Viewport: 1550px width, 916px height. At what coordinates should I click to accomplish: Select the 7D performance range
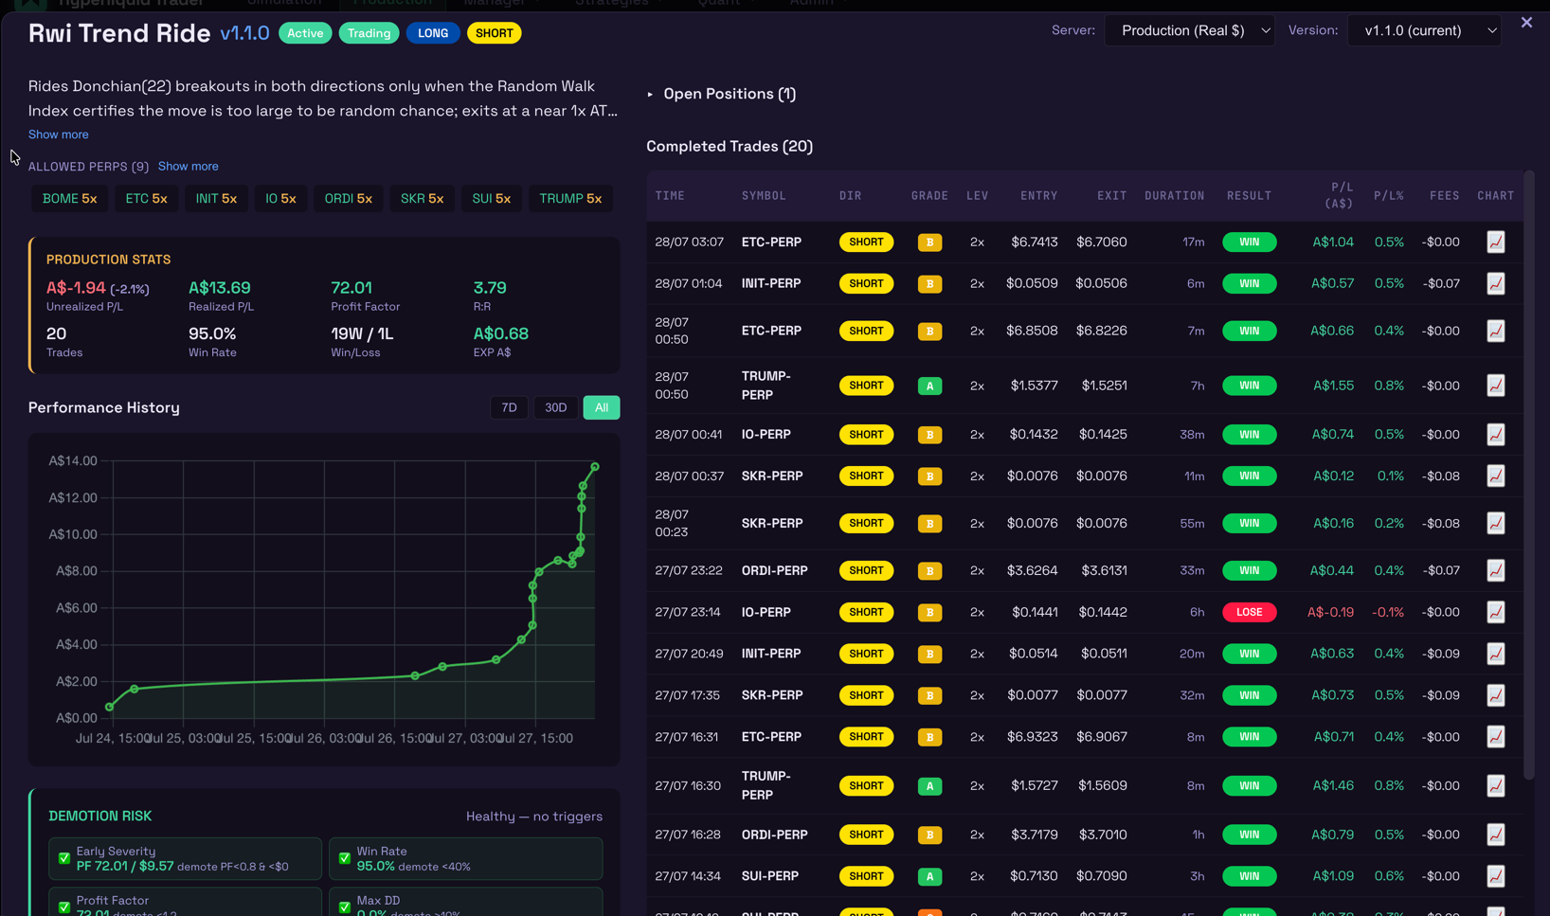pyautogui.click(x=509, y=407)
